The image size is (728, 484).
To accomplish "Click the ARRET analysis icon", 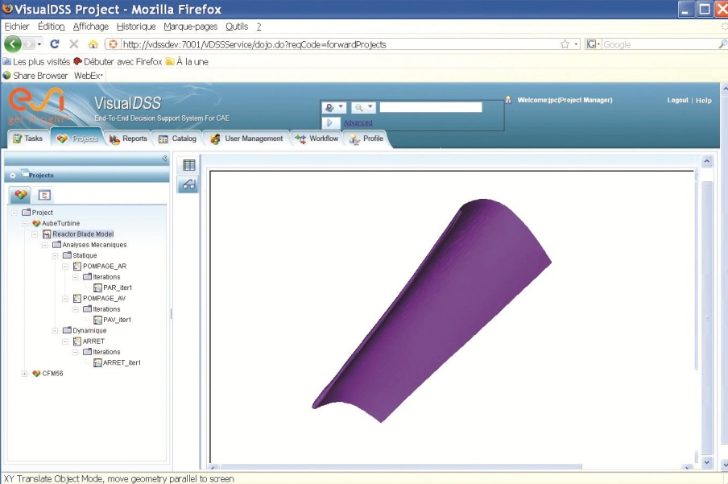I will tap(77, 341).
